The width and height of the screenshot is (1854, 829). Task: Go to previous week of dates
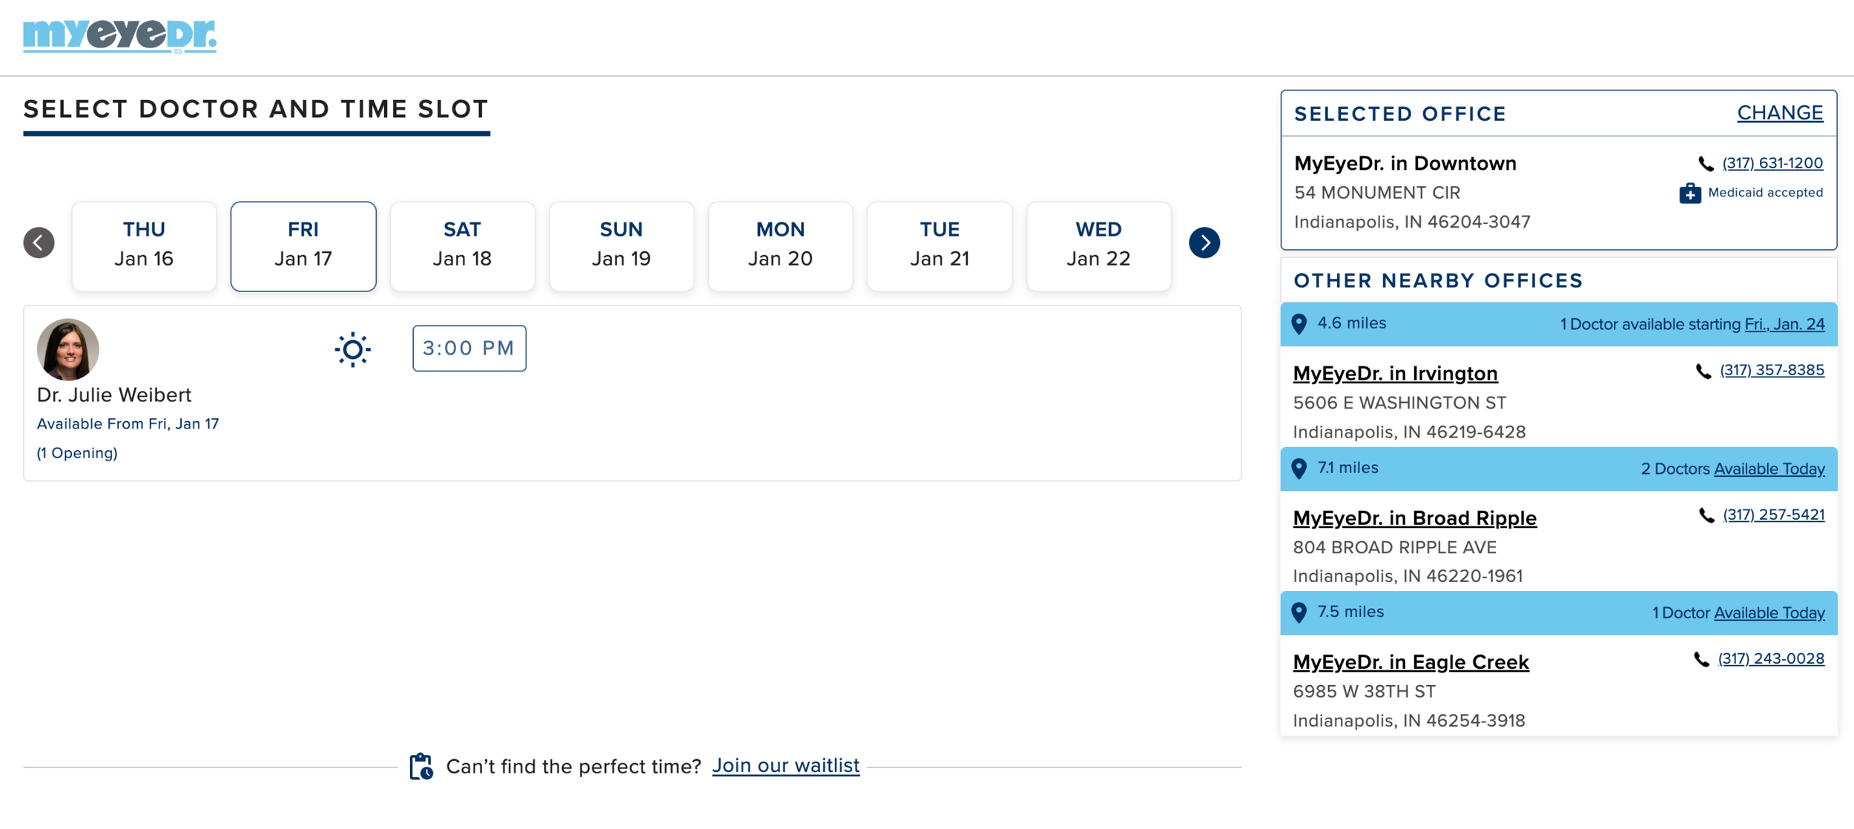39,242
